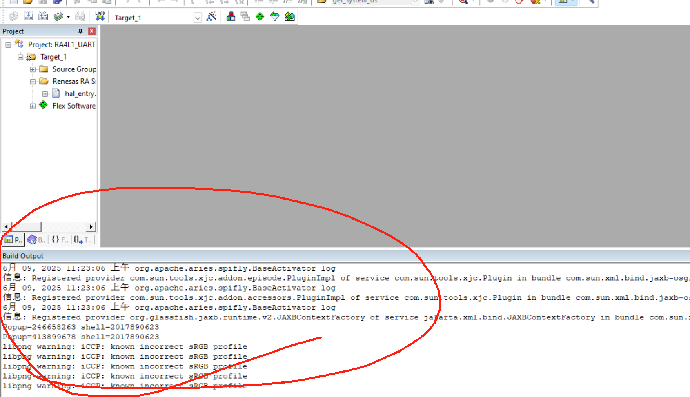Click the accessors.PluginImpl registered provider log line
Screen dimensions: 690x397
tap(346, 297)
